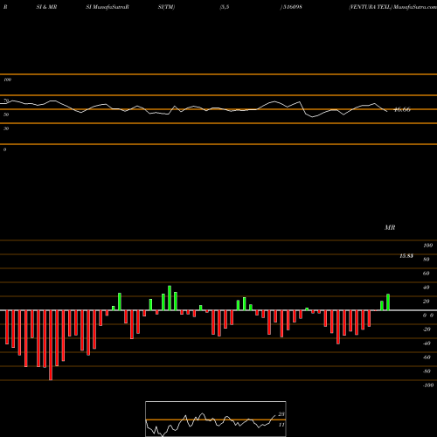Click the RSI axis label 30
Viewport: 437px width, 437px height.
click(x=6, y=128)
